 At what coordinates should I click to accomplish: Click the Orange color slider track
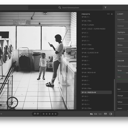[123, 98]
